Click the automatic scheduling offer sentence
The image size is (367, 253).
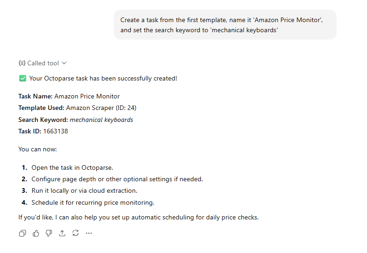pyautogui.click(x=138, y=217)
